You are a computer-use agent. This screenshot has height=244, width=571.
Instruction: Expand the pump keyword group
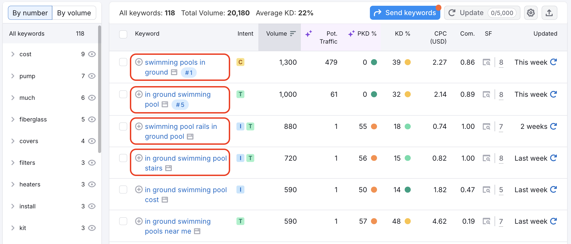pyautogui.click(x=13, y=76)
